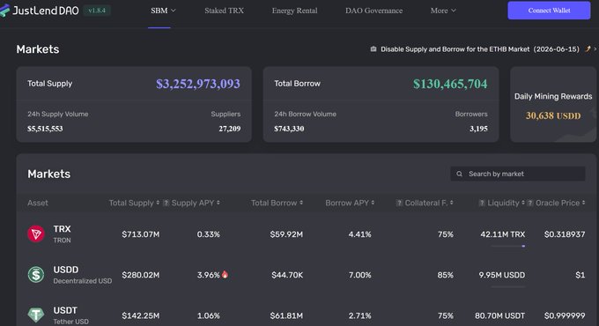The width and height of the screenshot is (599, 326).
Task: Sort markets by Collateral F. column
Action: coord(429,203)
